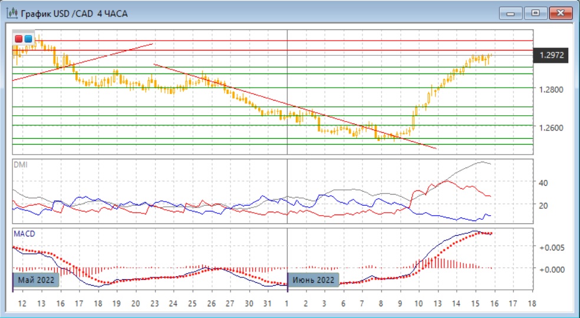Click the 'График USD /CAD 4 ЧАСА' title
The image size is (580, 318).
coord(74,13)
